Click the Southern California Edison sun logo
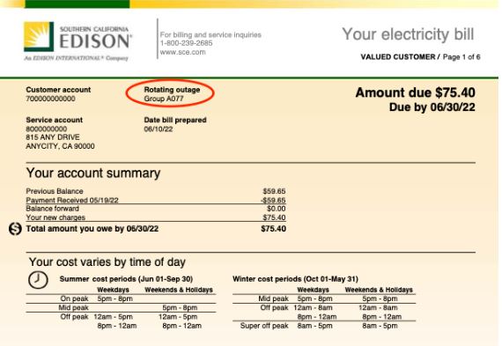This screenshot has width=502, height=346. click(39, 36)
